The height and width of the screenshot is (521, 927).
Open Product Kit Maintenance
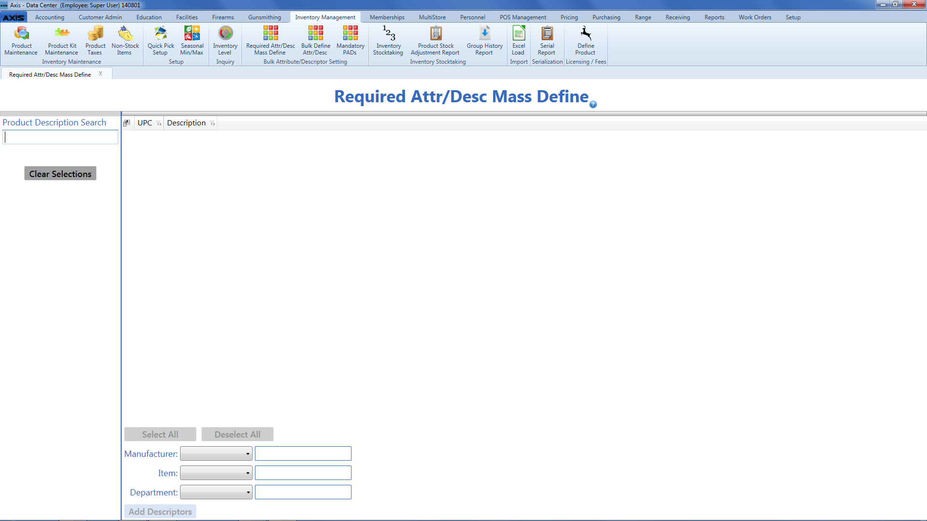click(x=62, y=41)
